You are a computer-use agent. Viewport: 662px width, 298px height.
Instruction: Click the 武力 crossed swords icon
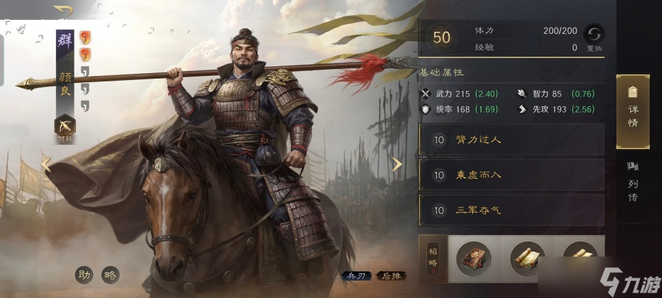(426, 94)
